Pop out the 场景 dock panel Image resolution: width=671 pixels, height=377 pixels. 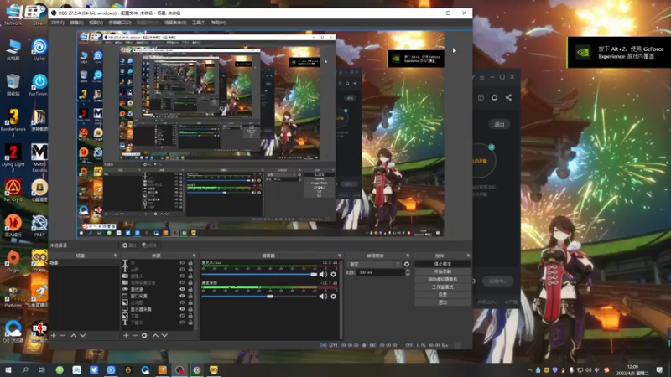pyautogui.click(x=115, y=256)
